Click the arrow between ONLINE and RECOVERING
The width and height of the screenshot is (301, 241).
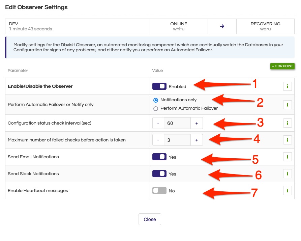(x=222, y=26)
